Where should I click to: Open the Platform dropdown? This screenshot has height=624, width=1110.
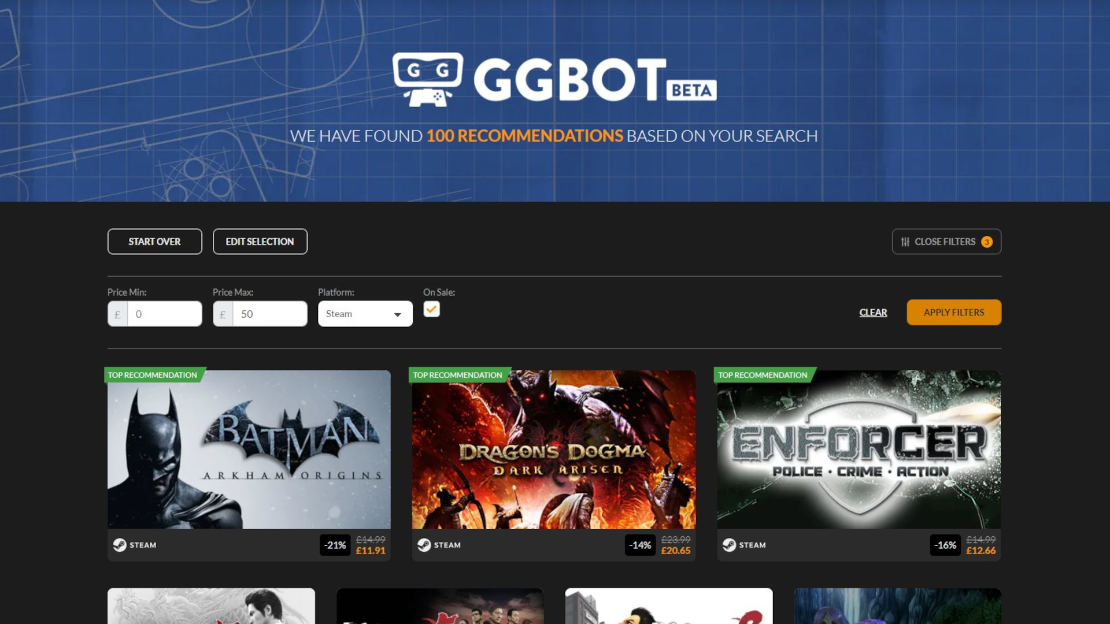tap(365, 314)
